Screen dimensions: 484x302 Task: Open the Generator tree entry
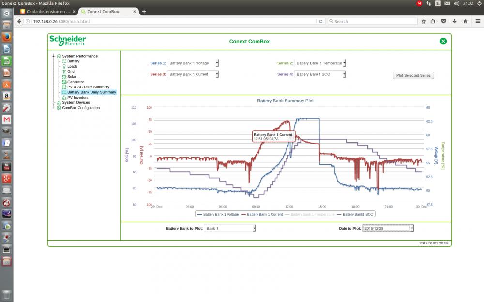76,82
